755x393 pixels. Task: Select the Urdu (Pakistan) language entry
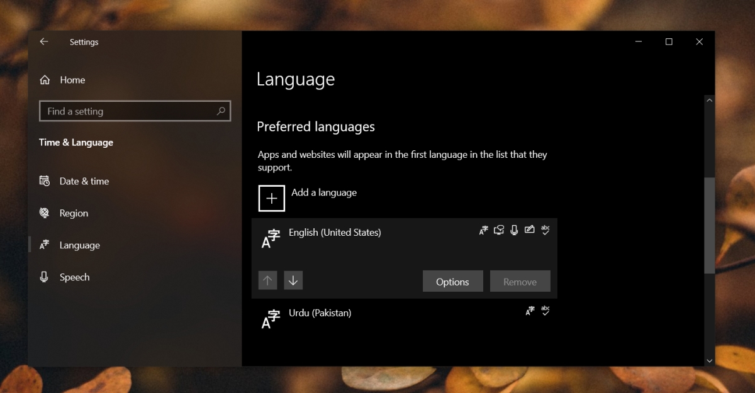[x=405, y=318]
